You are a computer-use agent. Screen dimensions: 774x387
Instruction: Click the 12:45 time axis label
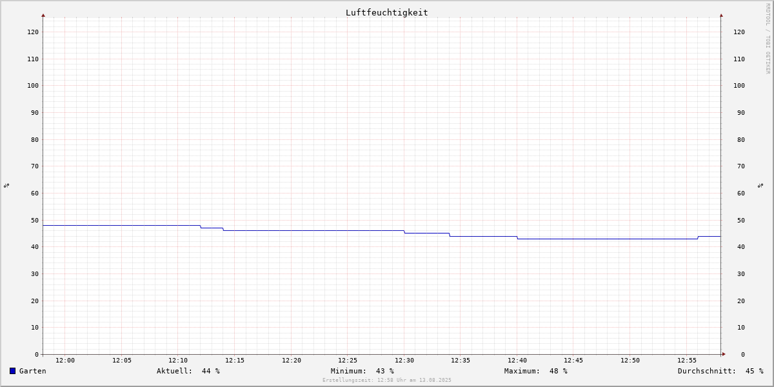tap(573, 361)
